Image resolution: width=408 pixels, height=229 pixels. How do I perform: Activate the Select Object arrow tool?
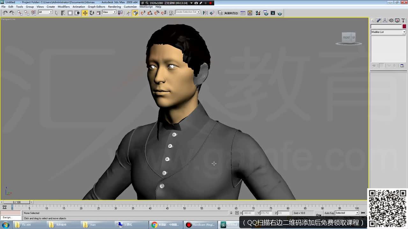coord(56,13)
